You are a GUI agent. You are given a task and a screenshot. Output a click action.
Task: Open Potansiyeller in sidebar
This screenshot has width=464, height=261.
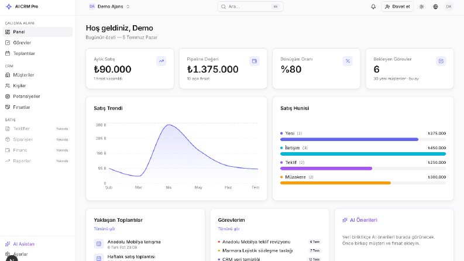[x=37, y=97]
